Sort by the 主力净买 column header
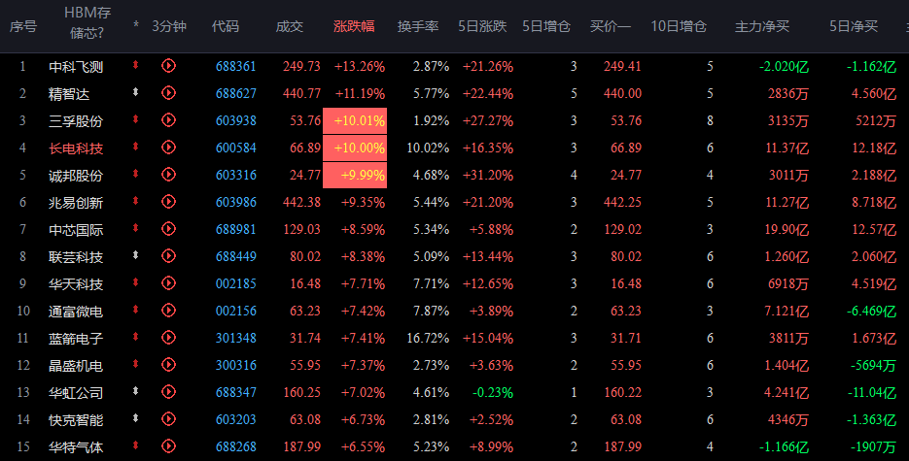The width and height of the screenshot is (909, 461). pos(762,26)
